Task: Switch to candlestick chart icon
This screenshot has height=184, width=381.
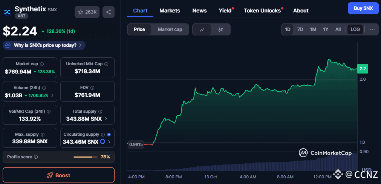Action: (x=221, y=29)
